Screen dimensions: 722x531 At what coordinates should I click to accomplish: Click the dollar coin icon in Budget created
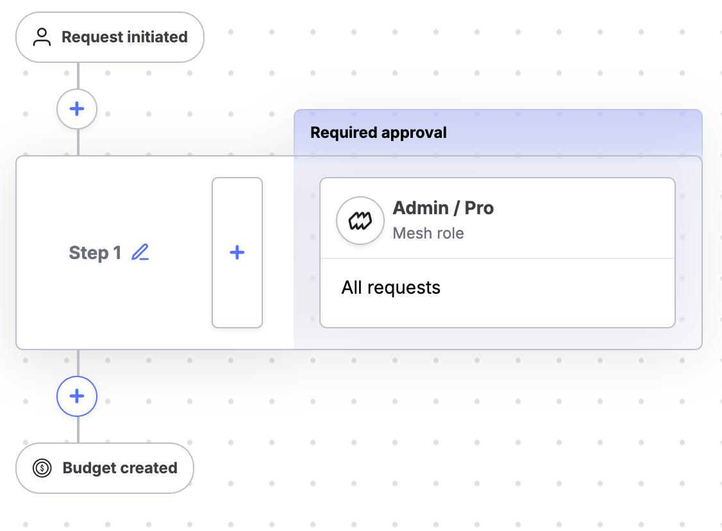point(42,468)
